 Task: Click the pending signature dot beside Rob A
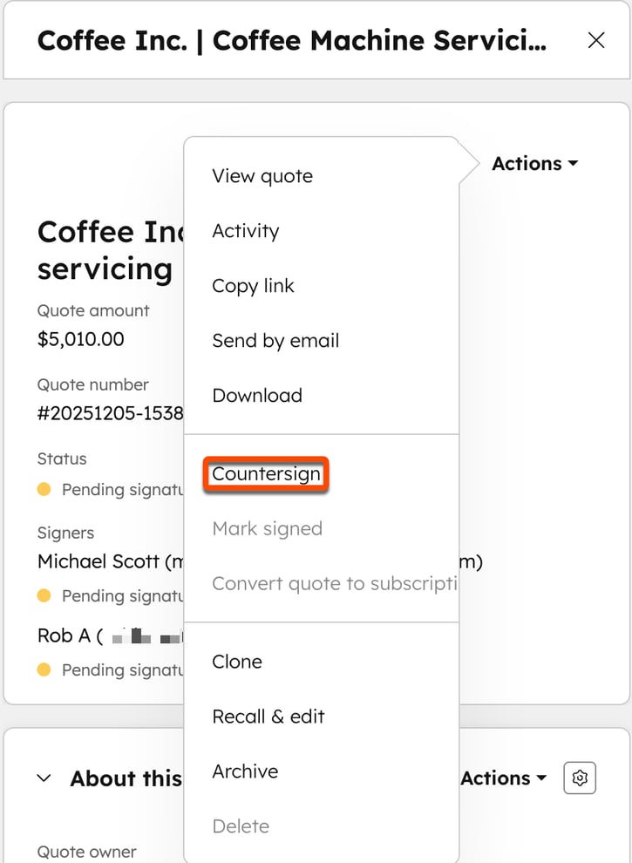44,669
